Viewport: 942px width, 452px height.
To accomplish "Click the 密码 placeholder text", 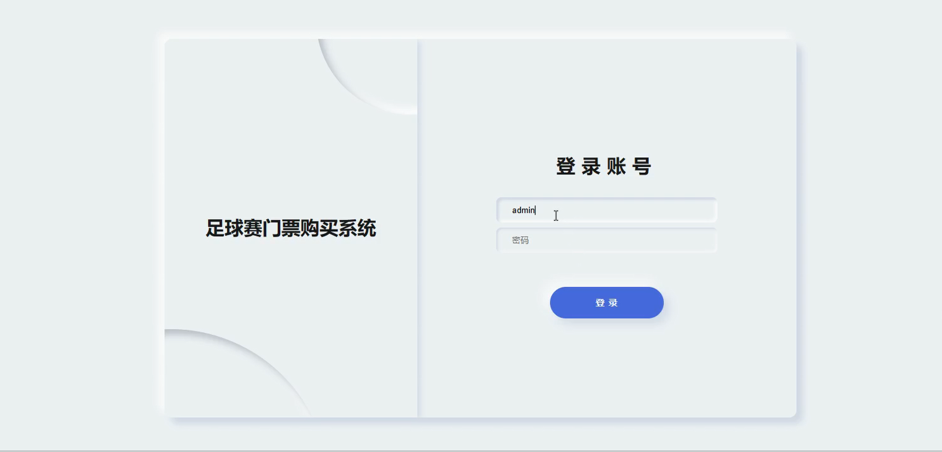I will click(520, 241).
